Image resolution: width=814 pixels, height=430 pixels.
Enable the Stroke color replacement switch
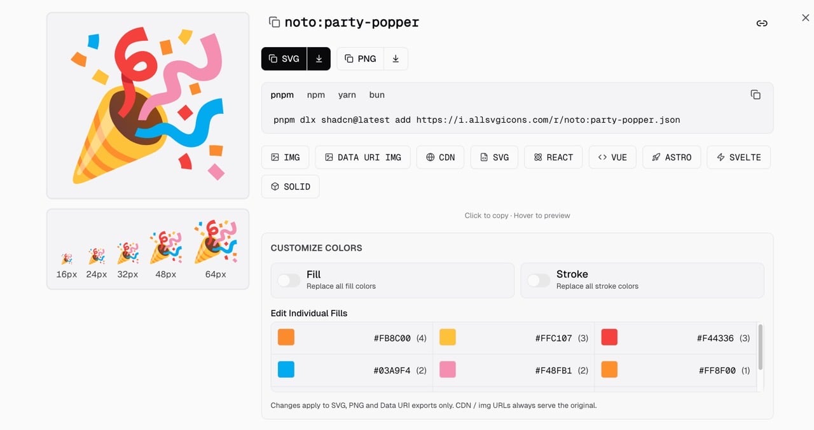tap(539, 281)
